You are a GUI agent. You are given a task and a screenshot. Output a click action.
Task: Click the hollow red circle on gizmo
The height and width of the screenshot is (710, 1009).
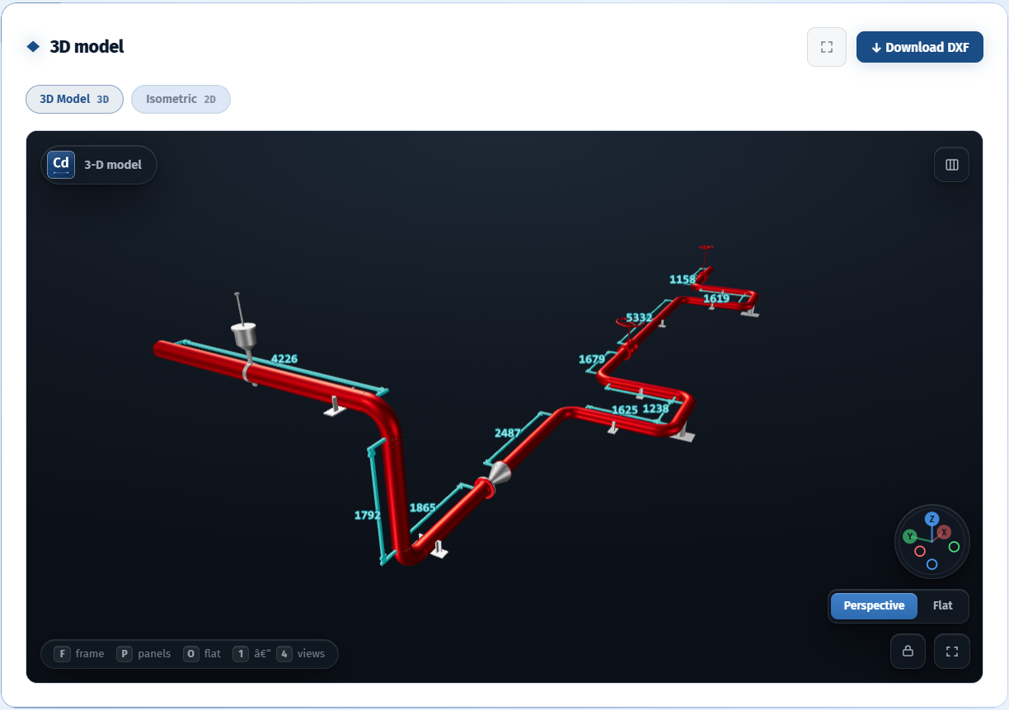coord(920,551)
